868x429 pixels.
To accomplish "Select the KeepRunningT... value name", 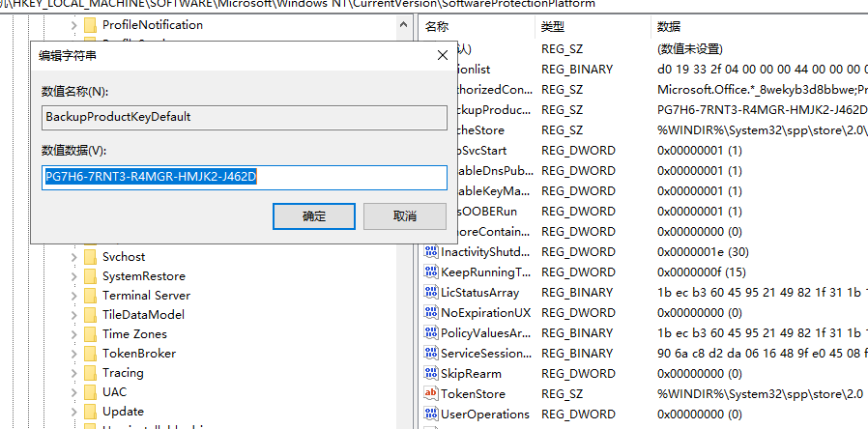I will pyautogui.click(x=485, y=272).
